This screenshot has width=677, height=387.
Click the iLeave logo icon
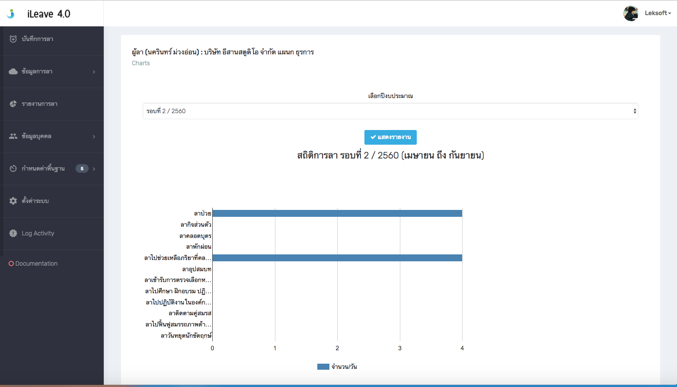[11, 14]
